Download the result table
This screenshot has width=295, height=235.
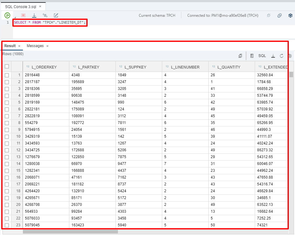[x=273, y=56]
